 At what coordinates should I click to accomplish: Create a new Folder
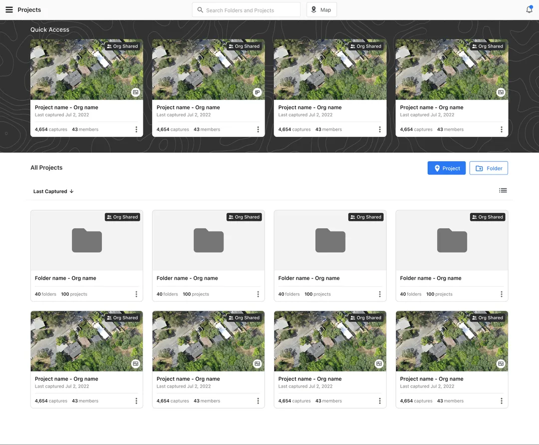[x=489, y=168]
